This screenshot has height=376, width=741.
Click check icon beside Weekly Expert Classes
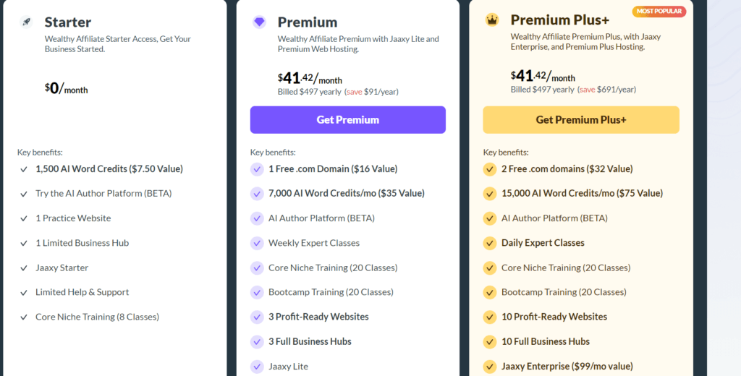click(x=257, y=243)
